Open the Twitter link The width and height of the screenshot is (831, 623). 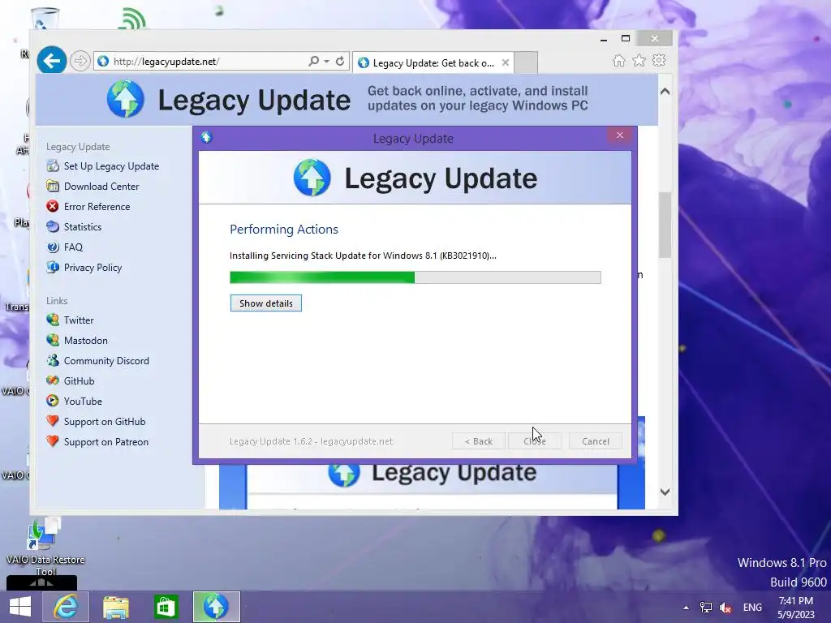tap(79, 320)
